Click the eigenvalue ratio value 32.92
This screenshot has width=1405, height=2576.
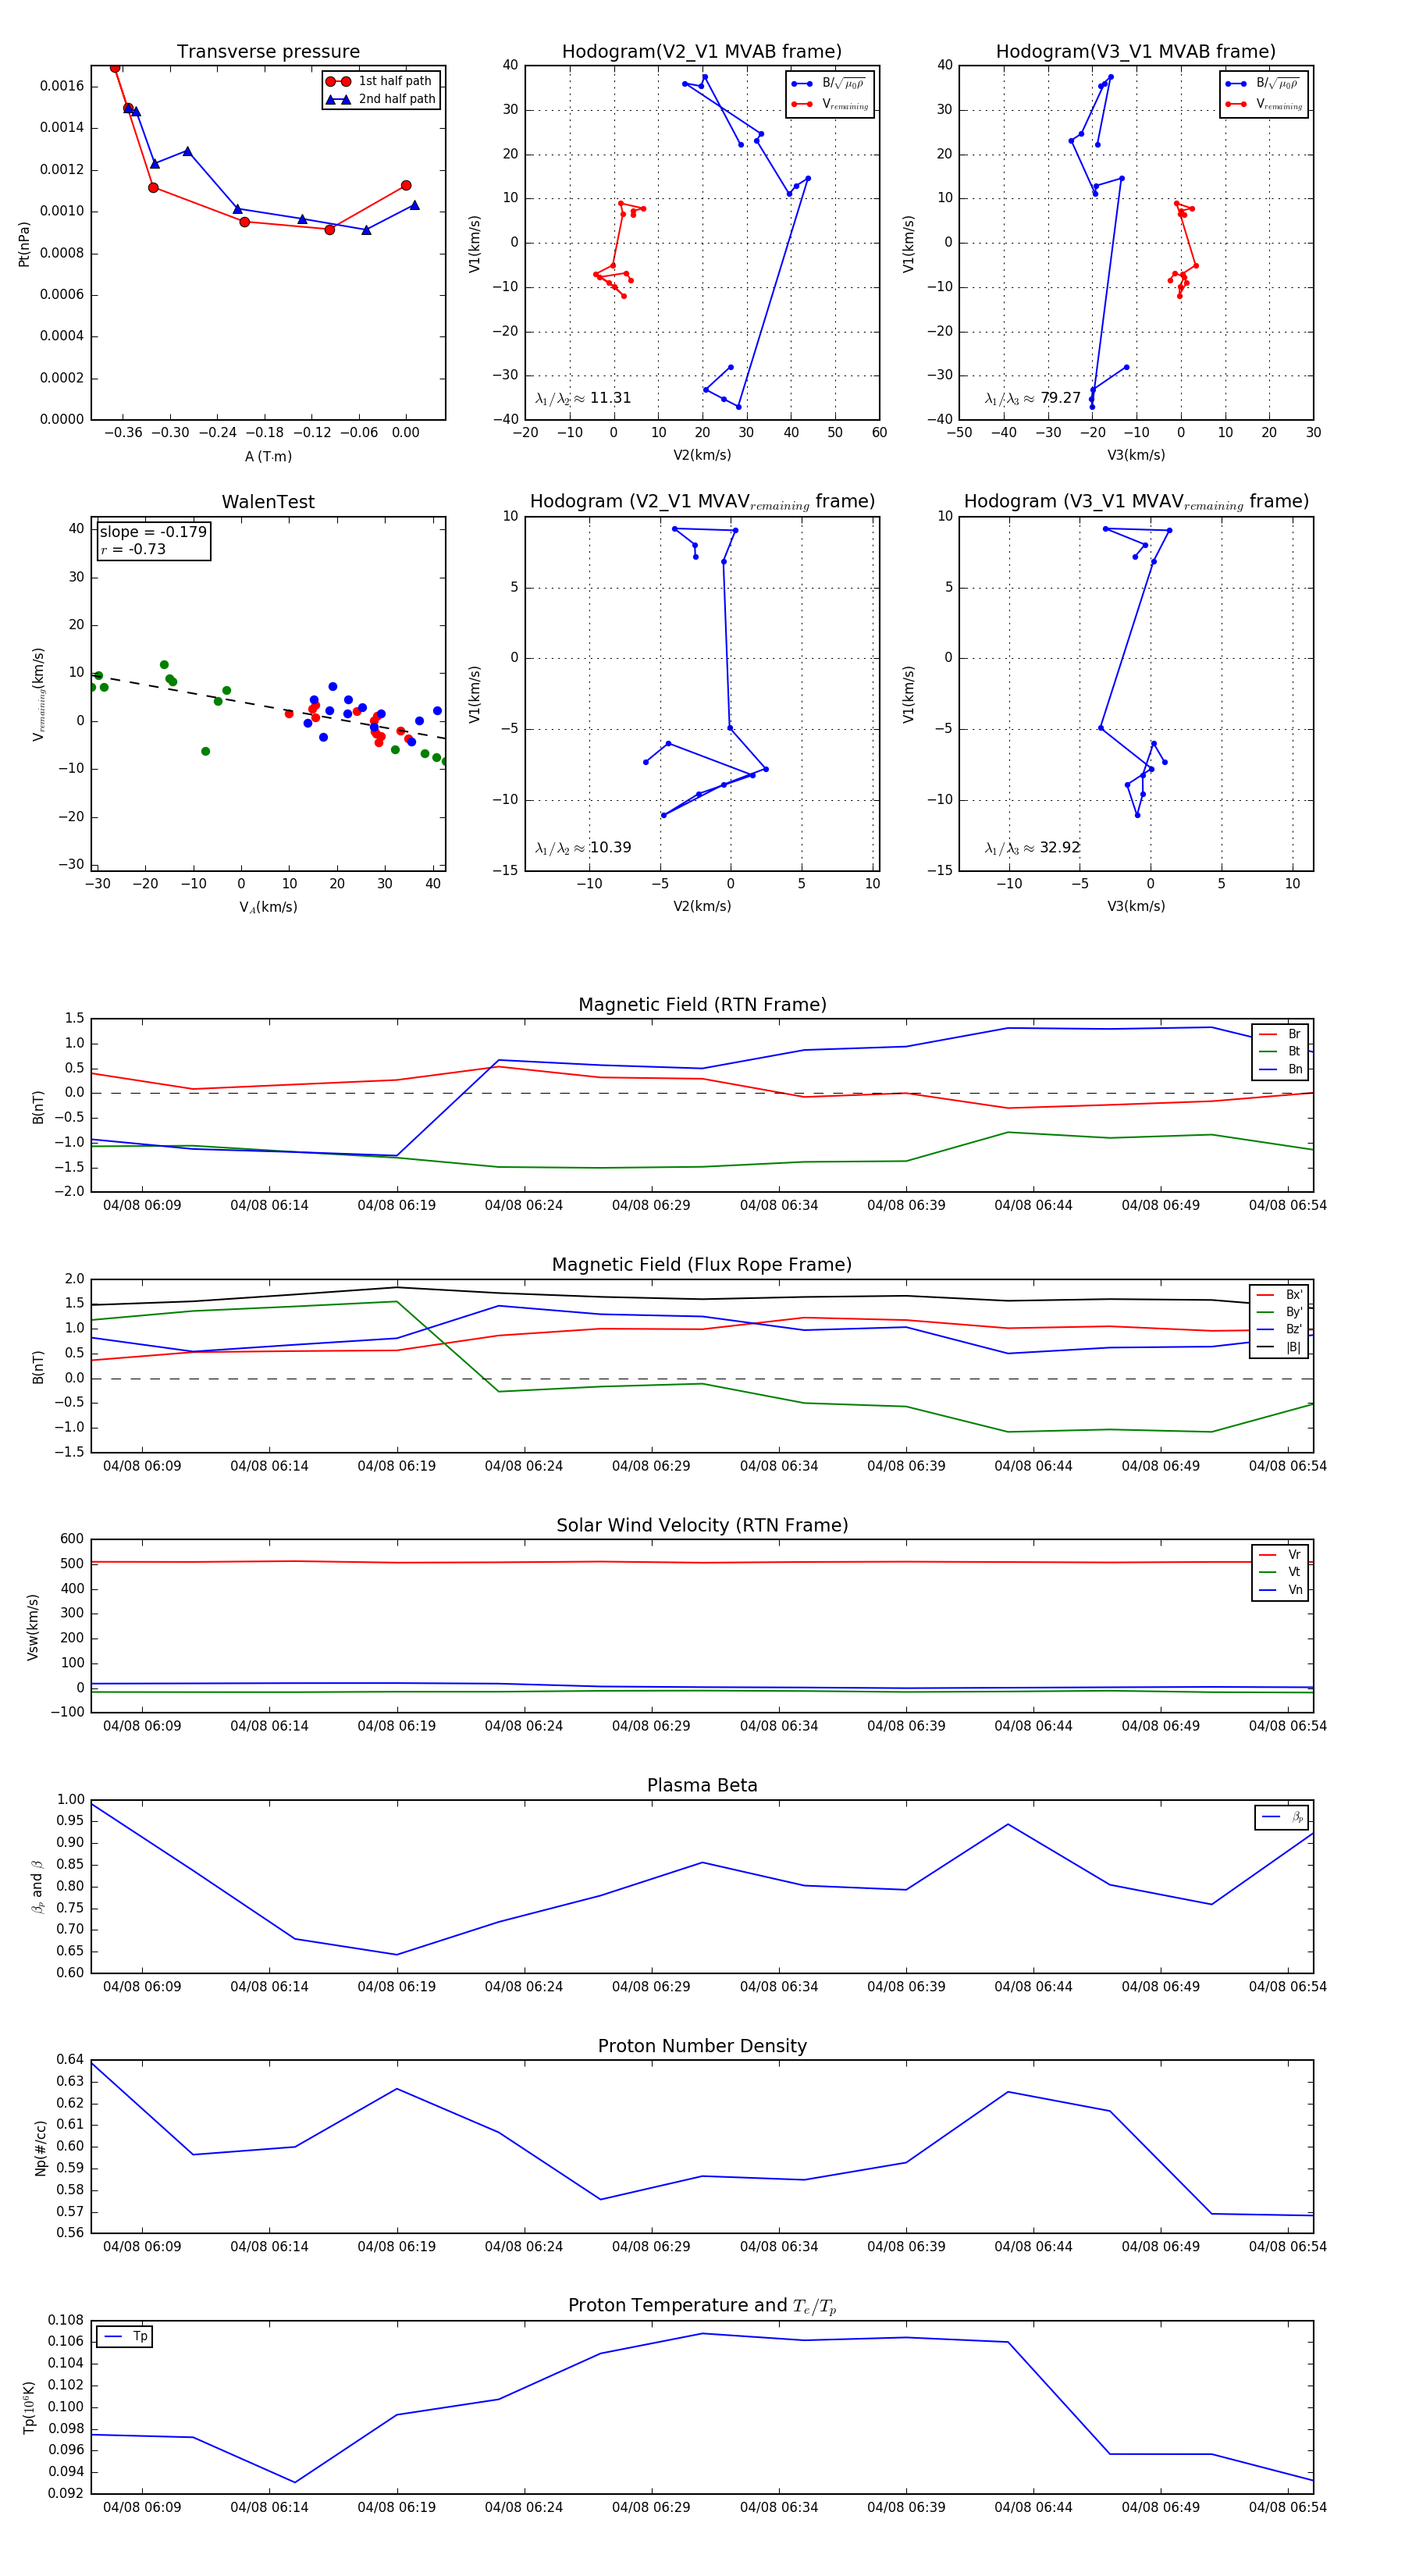[x=1060, y=848]
